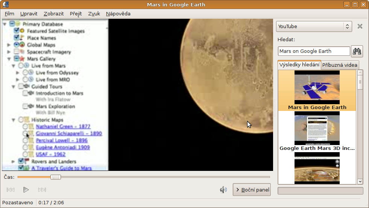Click the 'Mars in Google Earth' result title

coord(317,107)
